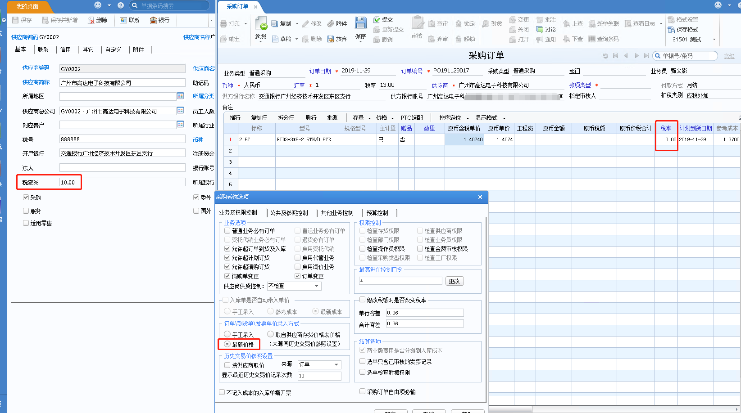Select 我的桌面 tab
This screenshot has width=741, height=413.
coord(28,7)
